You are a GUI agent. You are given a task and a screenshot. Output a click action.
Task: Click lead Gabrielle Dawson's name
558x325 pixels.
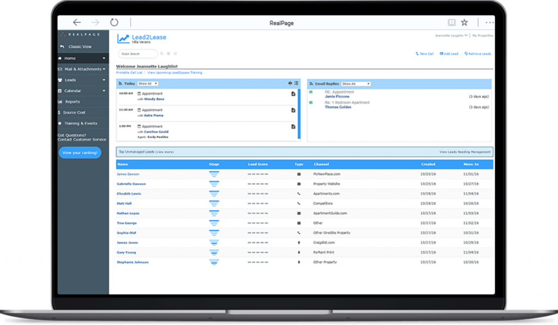coord(132,184)
